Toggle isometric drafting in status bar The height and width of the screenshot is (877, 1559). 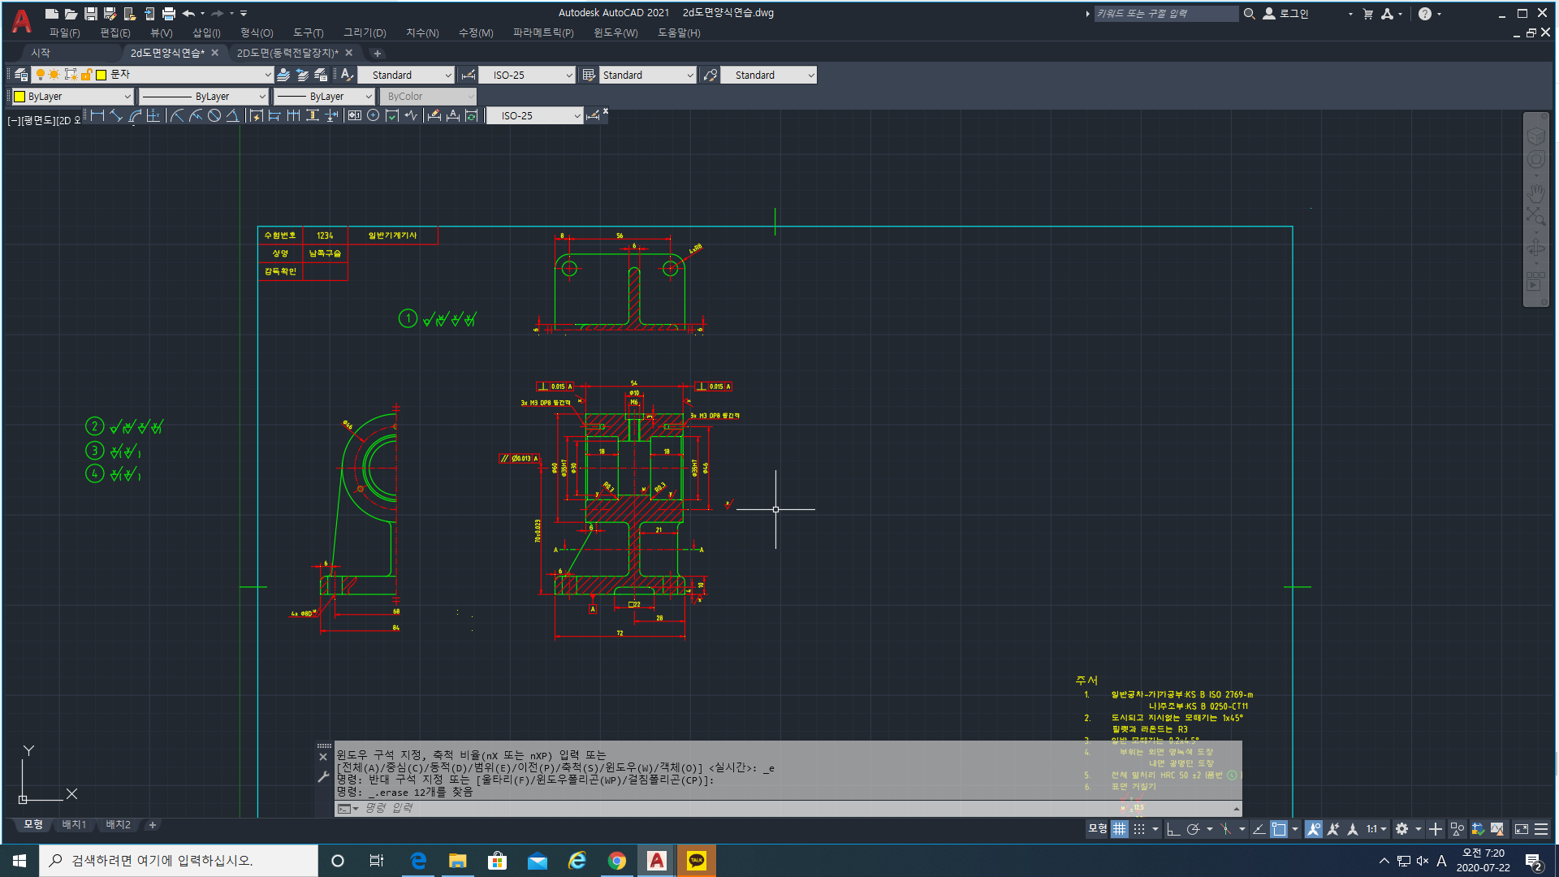[x=1226, y=829]
